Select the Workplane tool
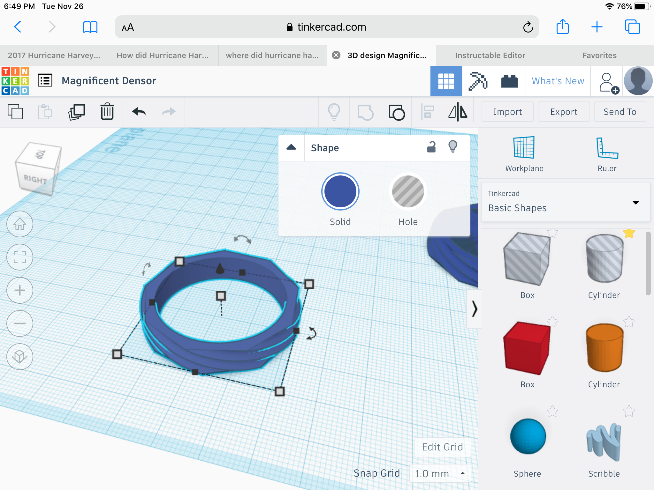Image resolution: width=654 pixels, height=490 pixels. pos(524,154)
